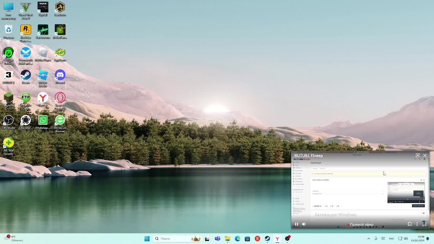The height and width of the screenshot is (244, 434).
Task: Launch the Teardown game icon
Action: [60, 9]
